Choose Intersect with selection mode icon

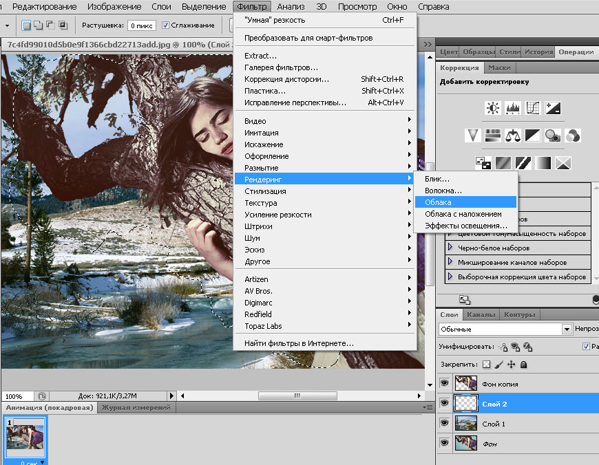click(x=63, y=25)
